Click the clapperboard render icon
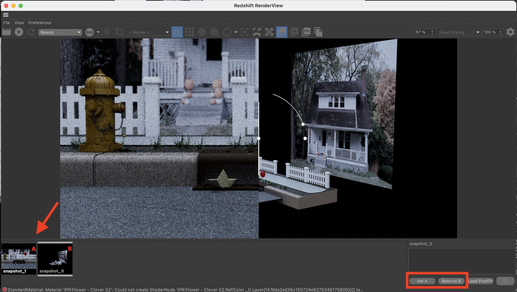Screen dimensions: 517x292 tap(6, 32)
